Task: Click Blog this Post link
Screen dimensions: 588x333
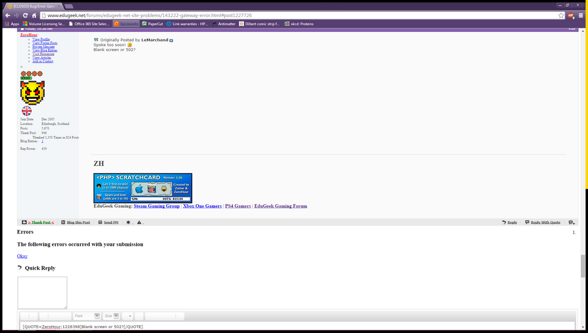Action: pos(78,222)
